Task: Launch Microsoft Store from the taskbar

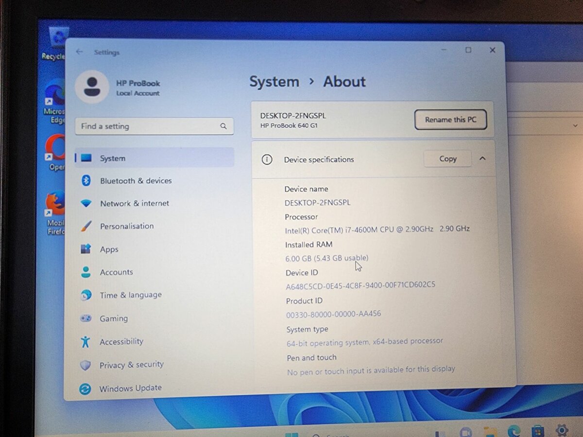Action: 537,431
